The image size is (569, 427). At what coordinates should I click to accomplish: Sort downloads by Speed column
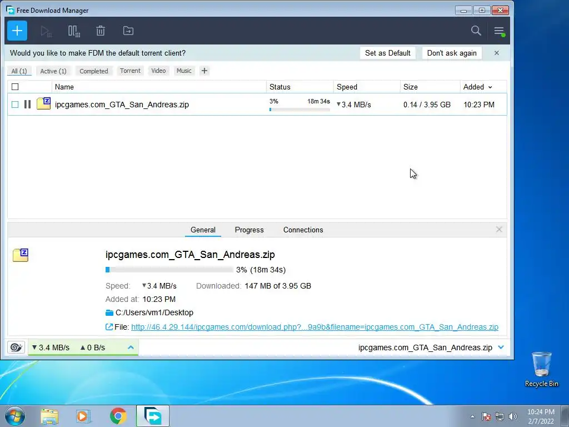347,87
